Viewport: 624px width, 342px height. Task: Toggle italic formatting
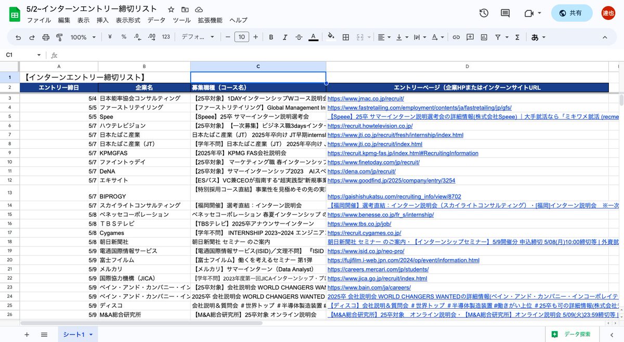[x=285, y=37]
